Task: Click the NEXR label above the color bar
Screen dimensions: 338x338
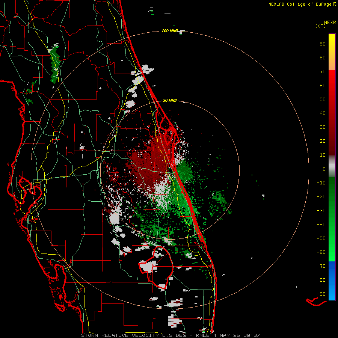Action: tap(330, 22)
